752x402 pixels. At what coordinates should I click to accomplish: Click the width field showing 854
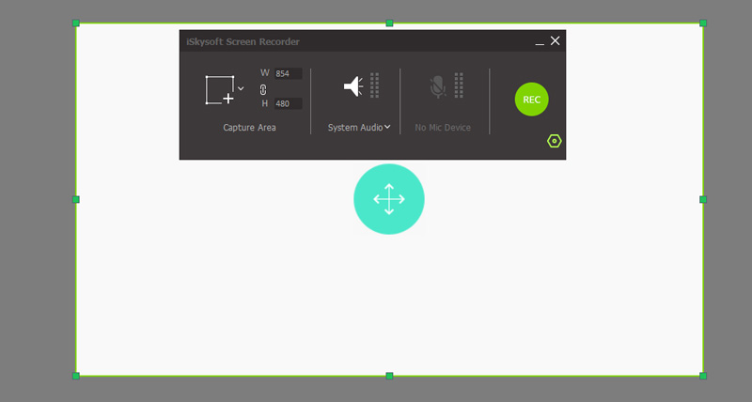(287, 73)
